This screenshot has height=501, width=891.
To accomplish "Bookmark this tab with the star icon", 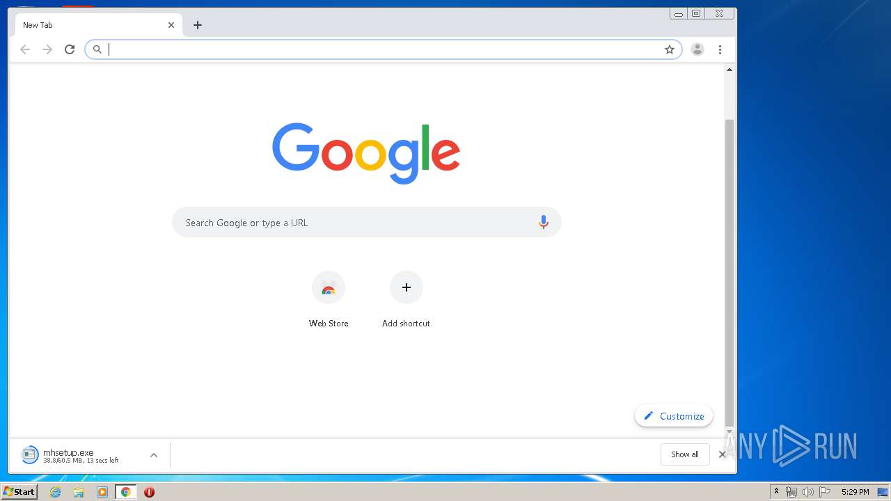I will point(670,49).
